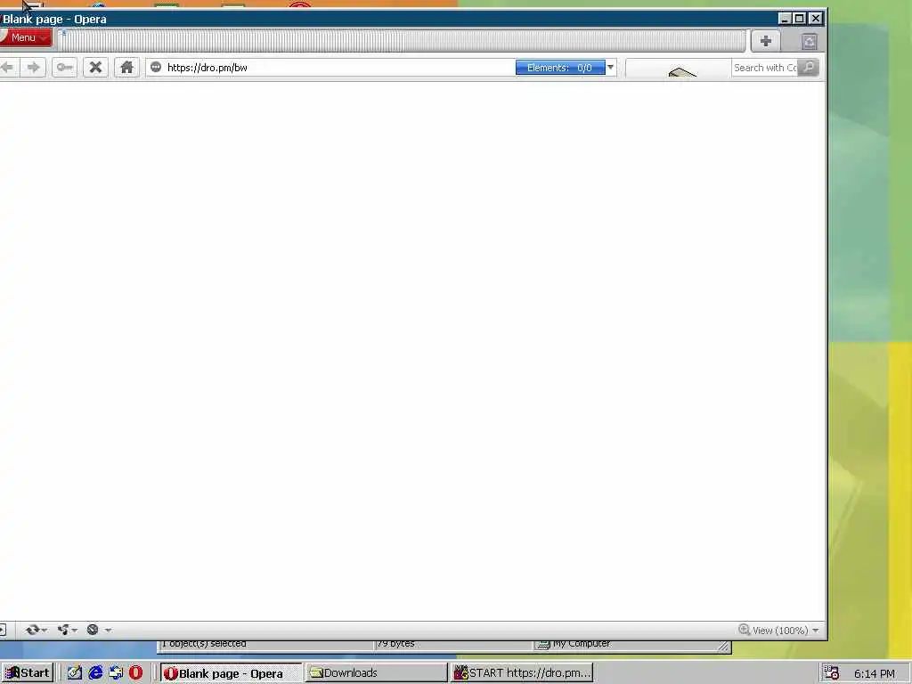Click the 6:14 PM clock
912x684 pixels.
click(x=875, y=673)
